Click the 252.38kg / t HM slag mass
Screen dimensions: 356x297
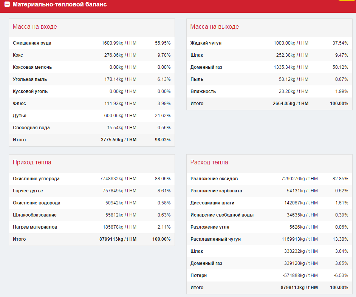(292, 55)
